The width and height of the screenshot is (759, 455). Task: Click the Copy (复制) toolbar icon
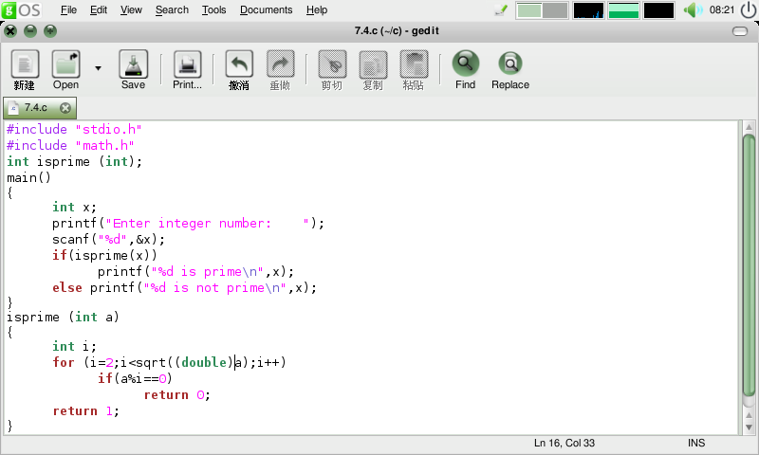point(373,64)
